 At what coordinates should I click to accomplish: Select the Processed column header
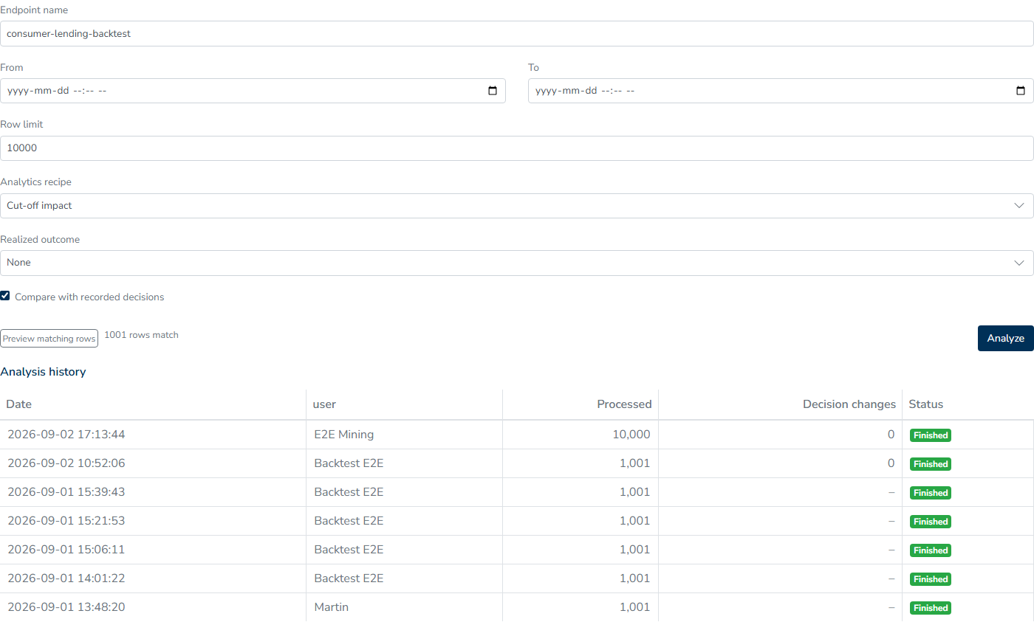(x=581, y=404)
